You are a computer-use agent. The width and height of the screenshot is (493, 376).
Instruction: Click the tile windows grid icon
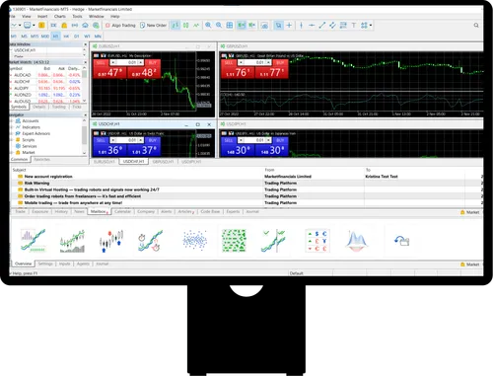click(230, 26)
